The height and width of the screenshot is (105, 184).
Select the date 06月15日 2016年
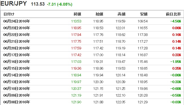click(17, 69)
